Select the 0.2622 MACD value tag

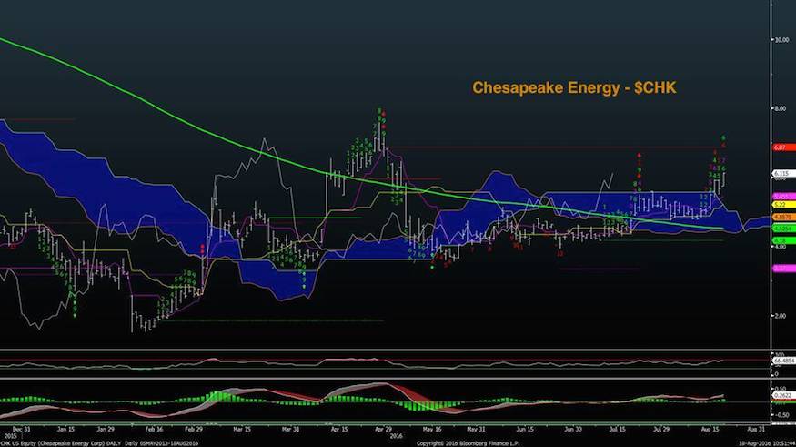pos(782,395)
